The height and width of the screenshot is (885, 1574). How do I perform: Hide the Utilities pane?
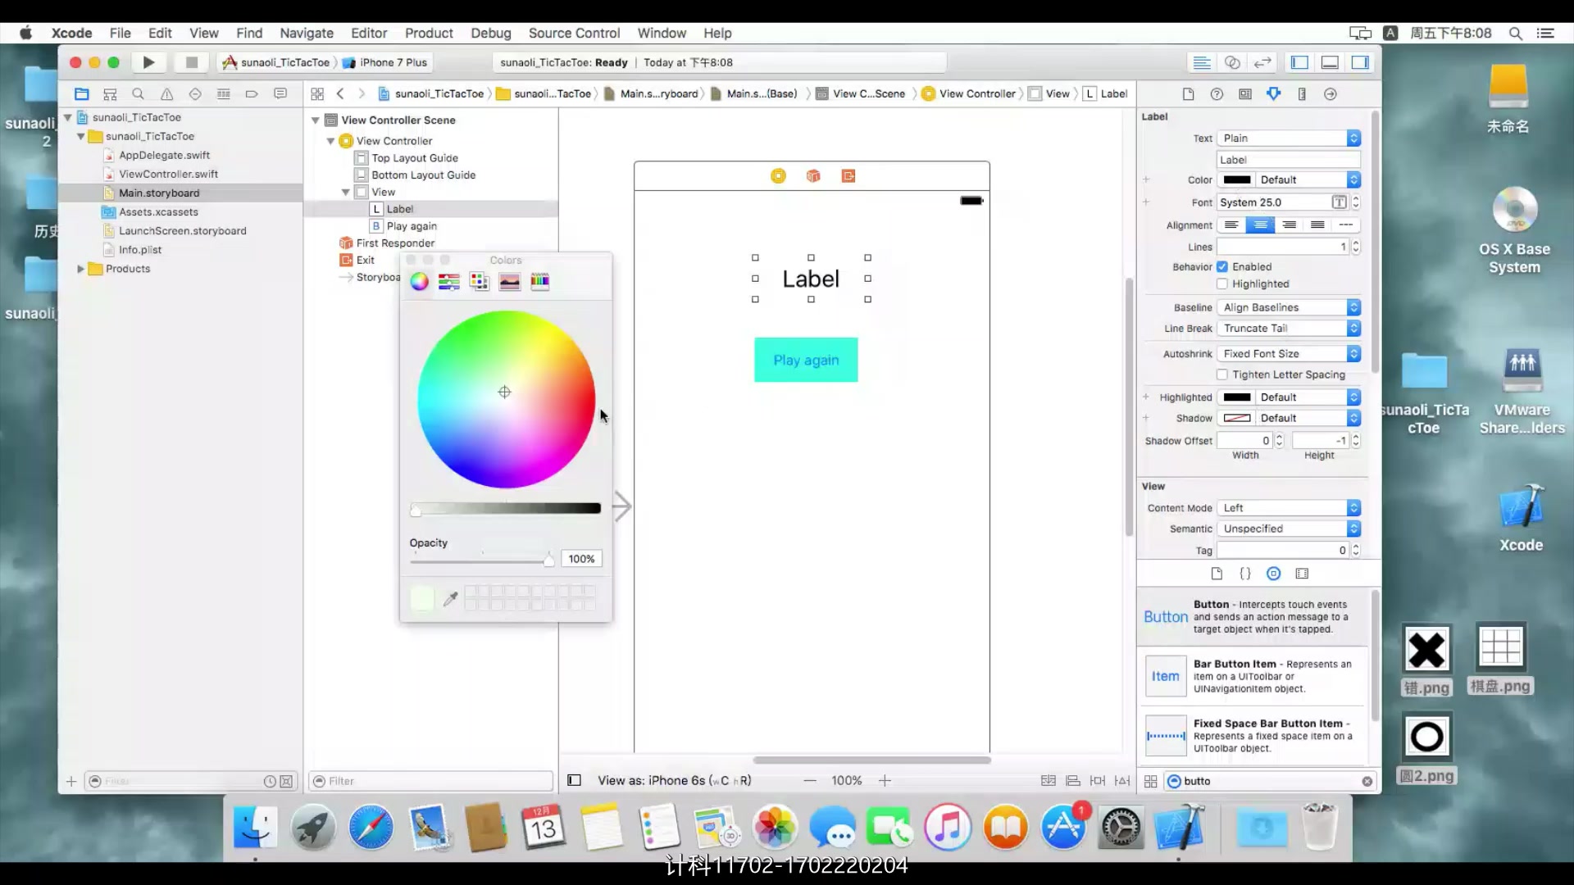click(1360, 62)
